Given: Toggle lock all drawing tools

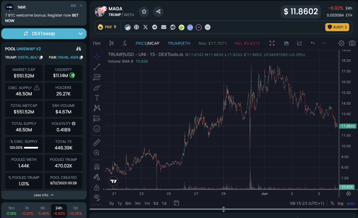Looking at the screenshot, I should coord(97,188).
